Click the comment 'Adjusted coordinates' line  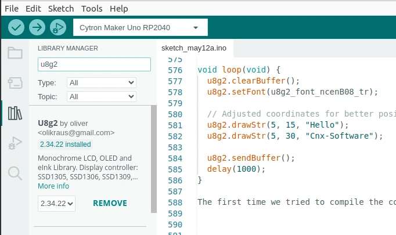pos(301,114)
